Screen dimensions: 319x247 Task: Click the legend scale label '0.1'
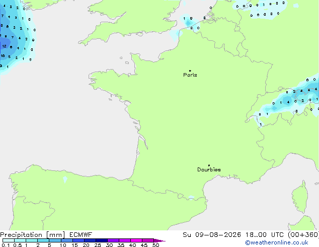coord(6,245)
